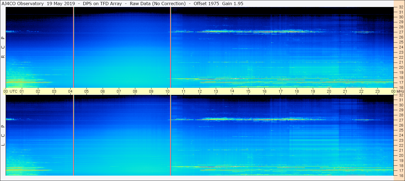Click hour '15' on the time axis
Screen dimensions: 405x181
coord(248,92)
